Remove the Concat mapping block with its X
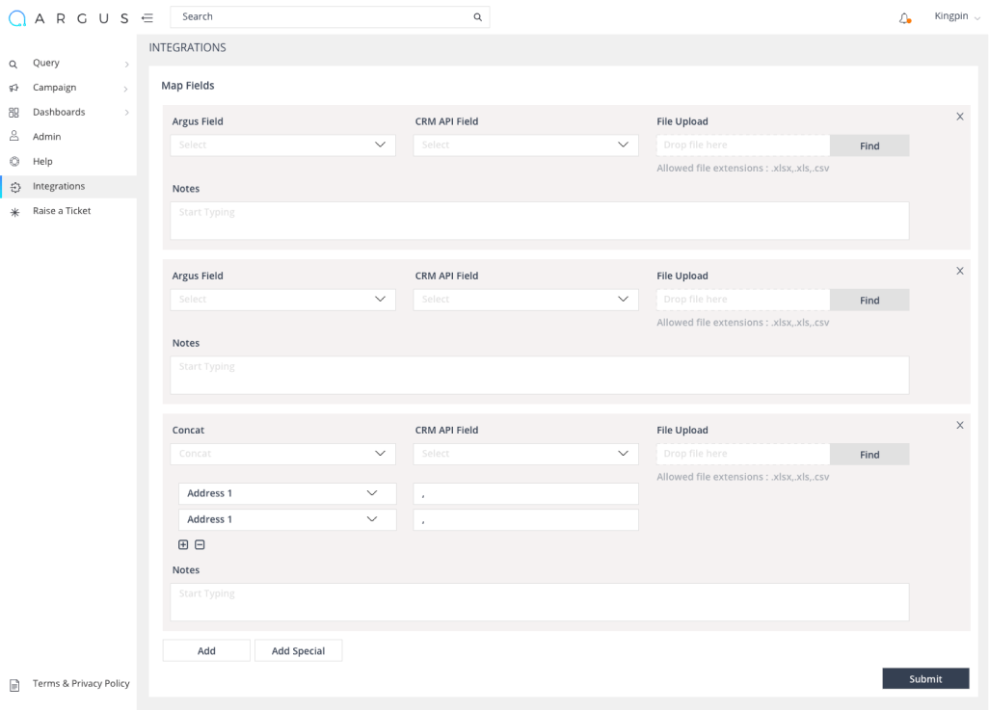Screen dimensions: 989x710 [x=960, y=426]
